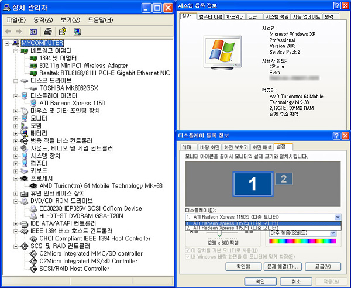This screenshot has width=351, height=289.
Task: Collapse the MYCOMPUTER root tree node
Action: click(x=7, y=43)
